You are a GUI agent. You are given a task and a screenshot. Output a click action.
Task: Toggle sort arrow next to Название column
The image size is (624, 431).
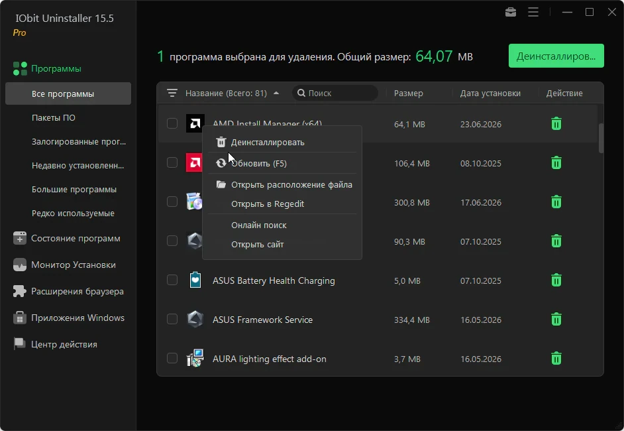pos(276,93)
